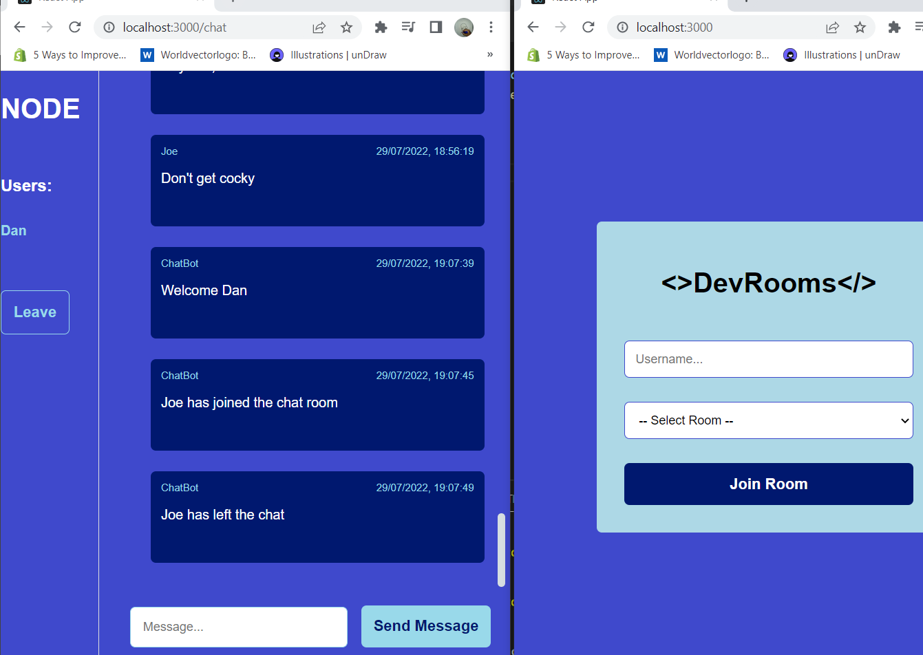Click the tab audio icon in the toolbar

pos(408,27)
